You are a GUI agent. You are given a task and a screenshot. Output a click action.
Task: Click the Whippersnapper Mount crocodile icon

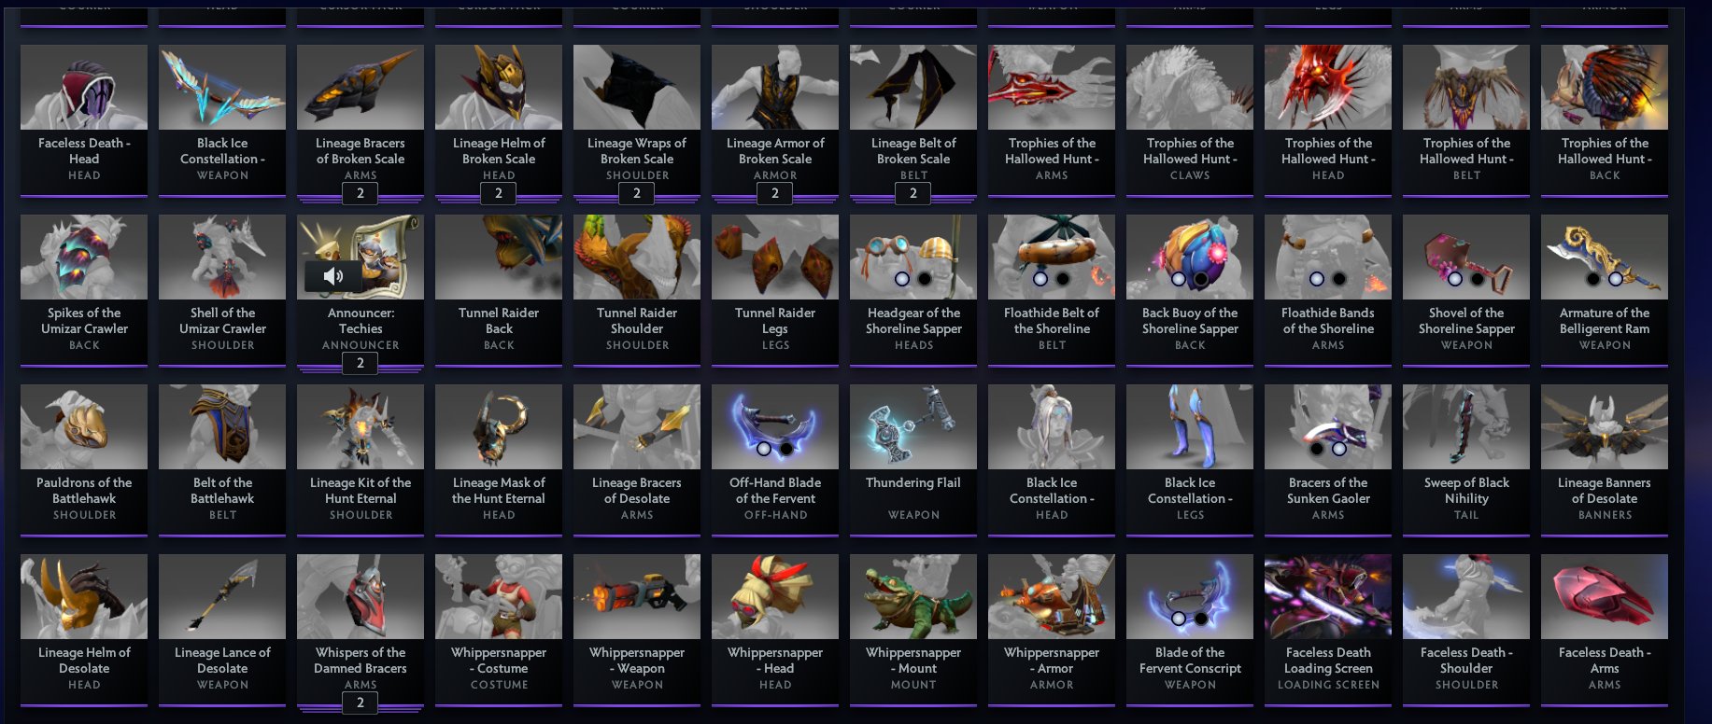pos(913,597)
